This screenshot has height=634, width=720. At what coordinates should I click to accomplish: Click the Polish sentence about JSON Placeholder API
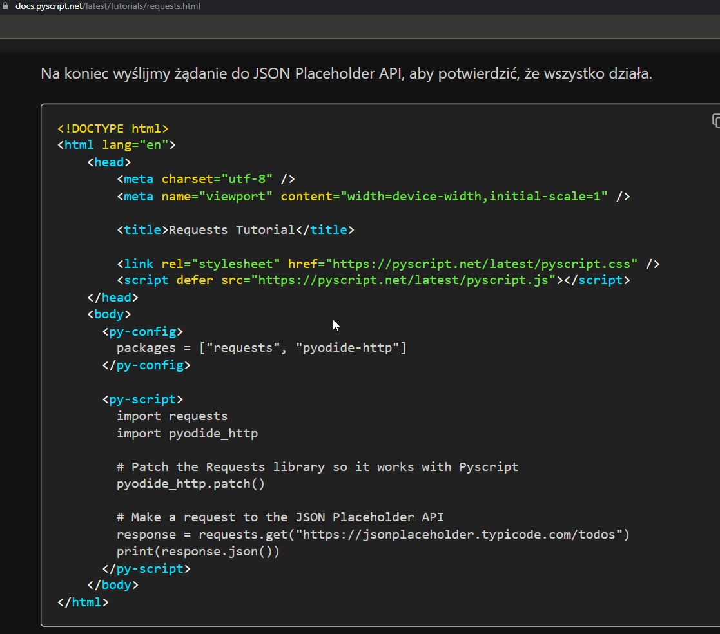(346, 73)
